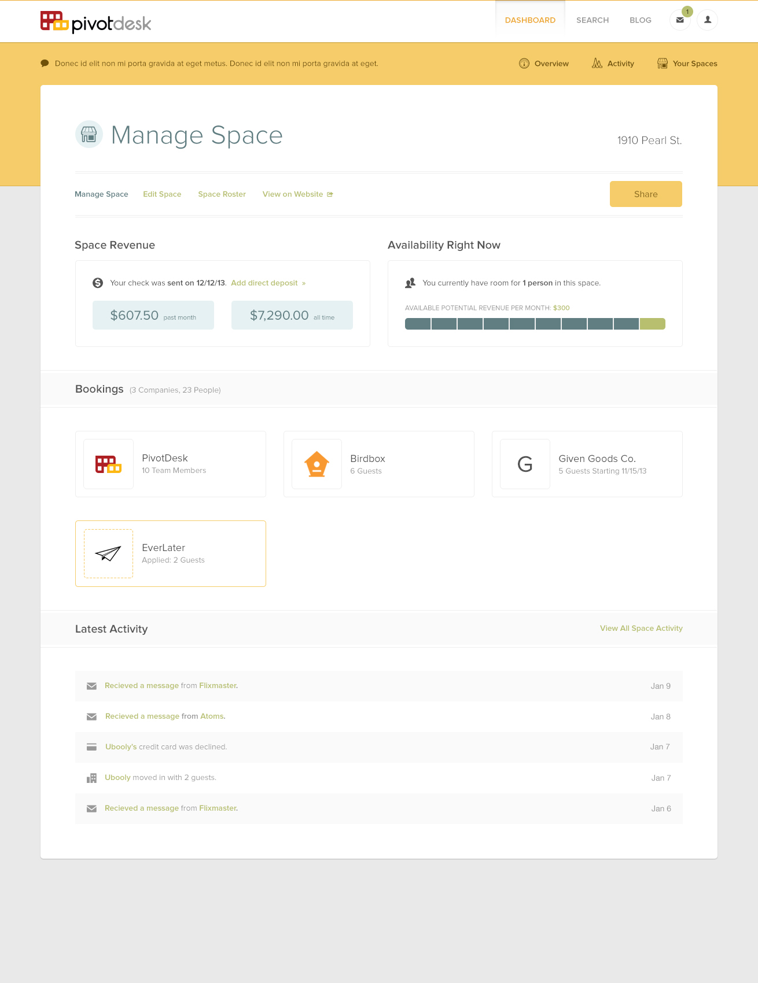The image size is (758, 983).
Task: Click the EverLater paper plane logo
Action: (108, 553)
